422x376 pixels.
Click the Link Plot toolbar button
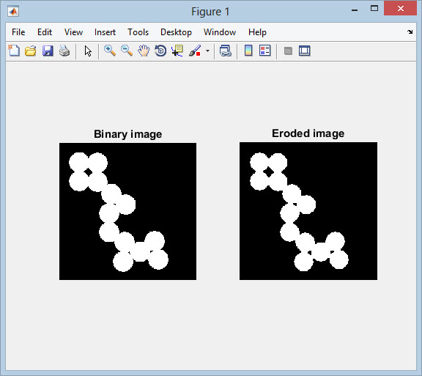[225, 51]
